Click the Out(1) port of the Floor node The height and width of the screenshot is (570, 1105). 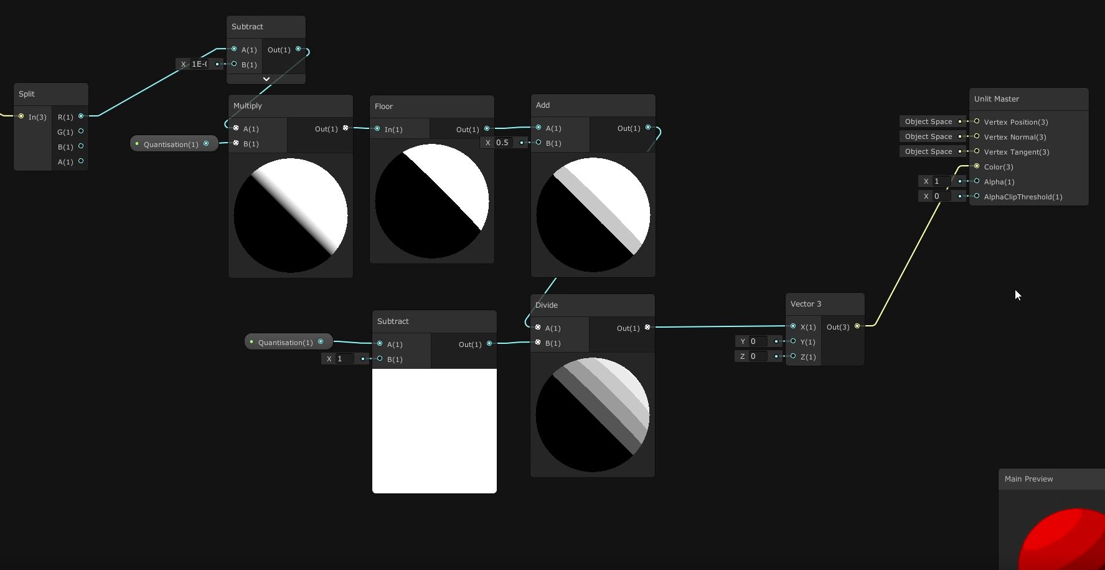point(487,129)
